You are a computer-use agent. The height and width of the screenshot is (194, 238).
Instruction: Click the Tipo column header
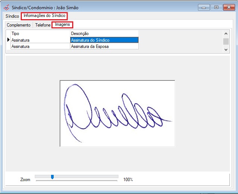[40, 34]
